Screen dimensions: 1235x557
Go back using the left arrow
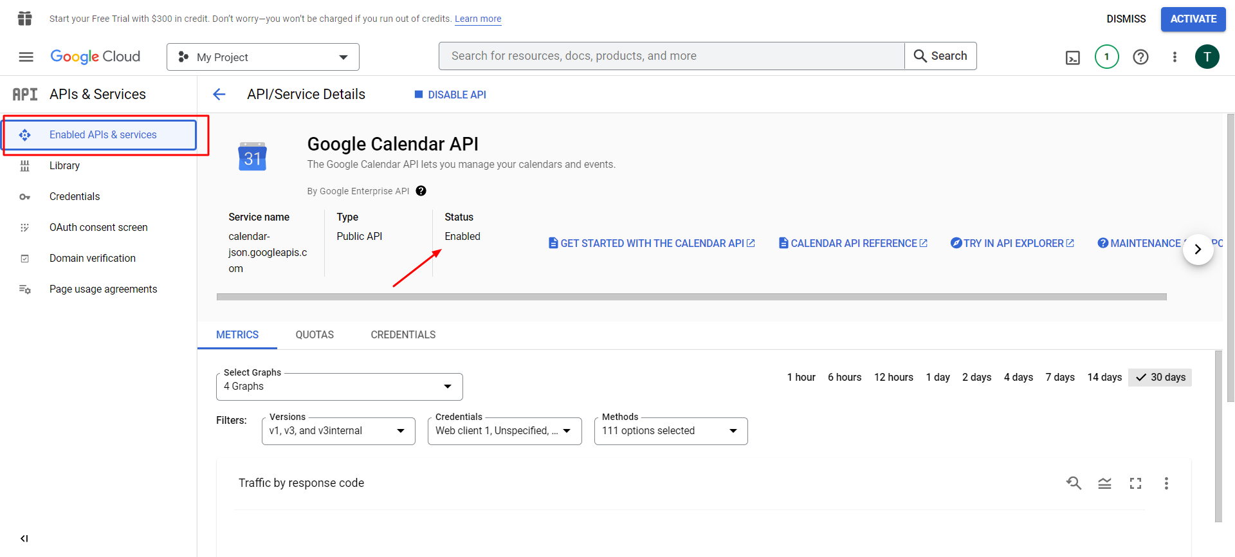(x=219, y=95)
